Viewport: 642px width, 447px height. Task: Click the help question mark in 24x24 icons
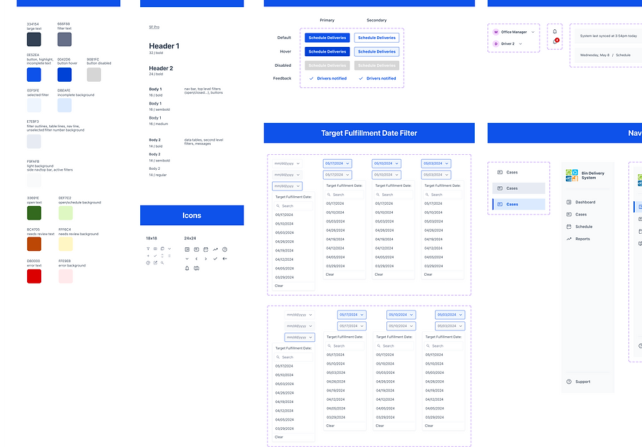pos(225,249)
